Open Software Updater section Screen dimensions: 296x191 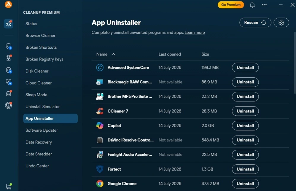tap(42, 130)
